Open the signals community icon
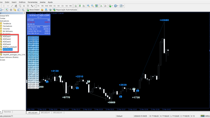 tap(46, 10)
